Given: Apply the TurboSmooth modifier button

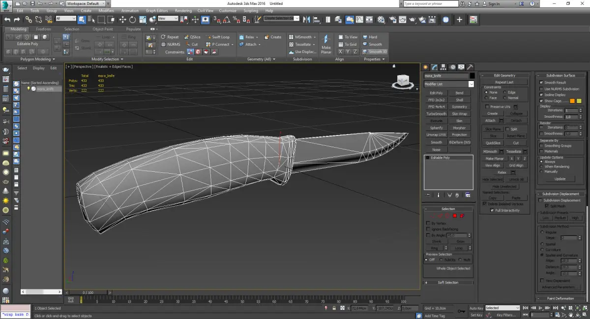Looking at the screenshot, I should pos(436,114).
